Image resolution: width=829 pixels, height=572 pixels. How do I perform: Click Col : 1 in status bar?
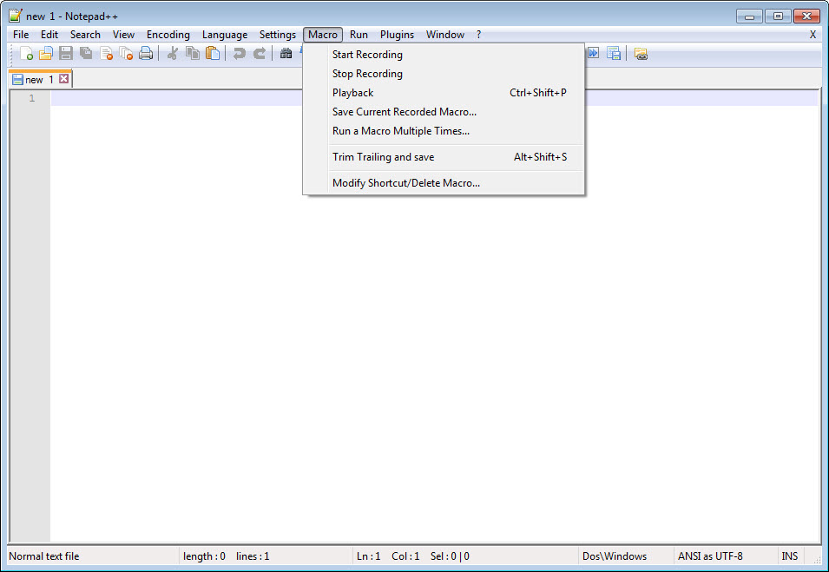pos(405,556)
